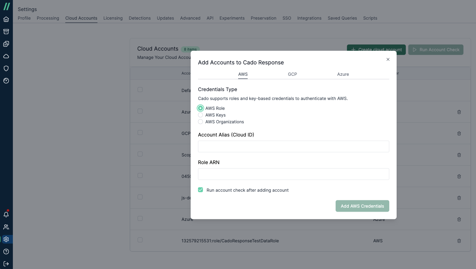Open the stacked checkmark sidebar icon
Screen dimensions: 476x269
pos(6,44)
